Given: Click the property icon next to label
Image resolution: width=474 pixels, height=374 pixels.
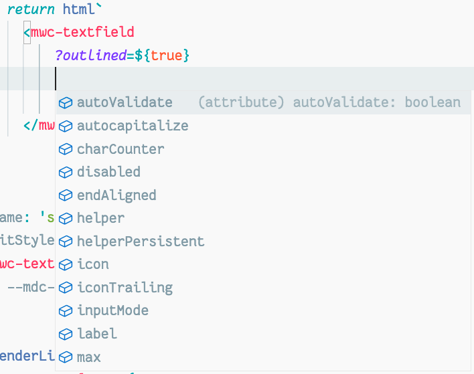Looking at the screenshot, I should [65, 334].
